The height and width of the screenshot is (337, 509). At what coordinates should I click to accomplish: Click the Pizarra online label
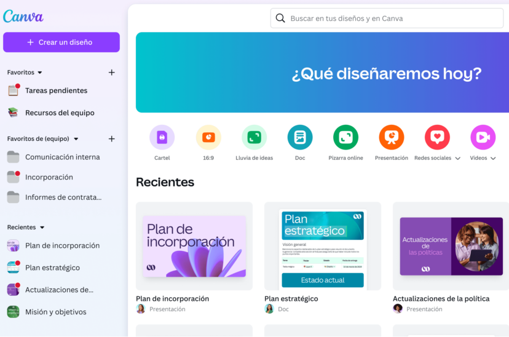(x=345, y=158)
